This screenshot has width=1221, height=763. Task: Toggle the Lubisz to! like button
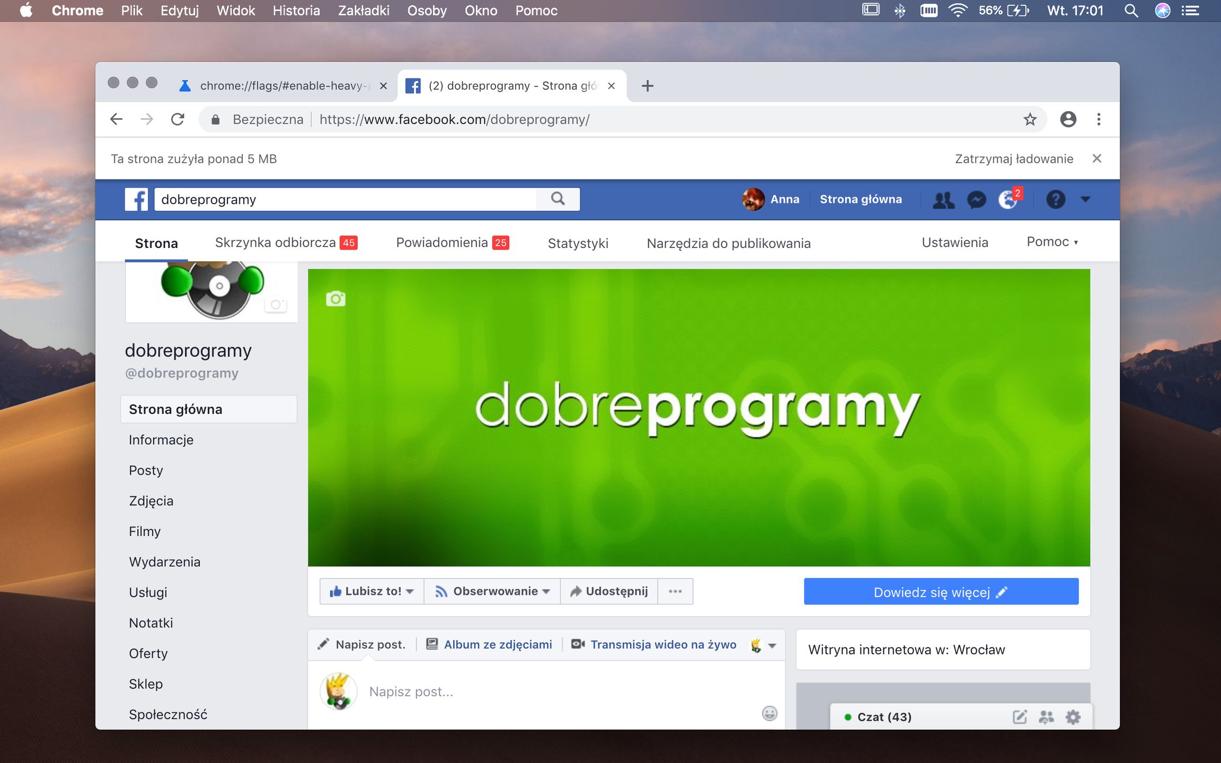coord(371,591)
